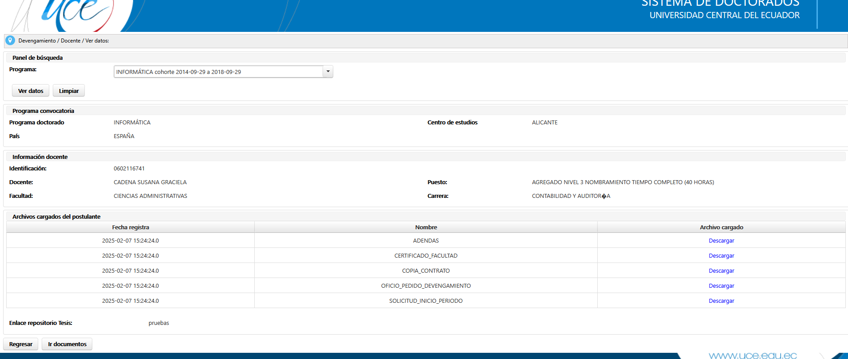This screenshot has height=359, width=848.
Task: Download the COPIA_CONTRATO file
Action: point(721,271)
